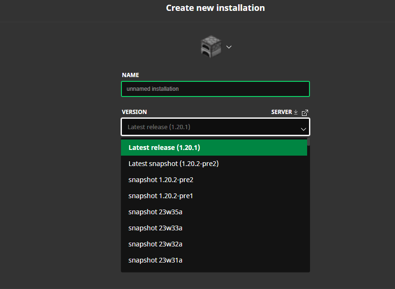Open the Version dropdown box
Screen dimensions: 395x289
215,127
